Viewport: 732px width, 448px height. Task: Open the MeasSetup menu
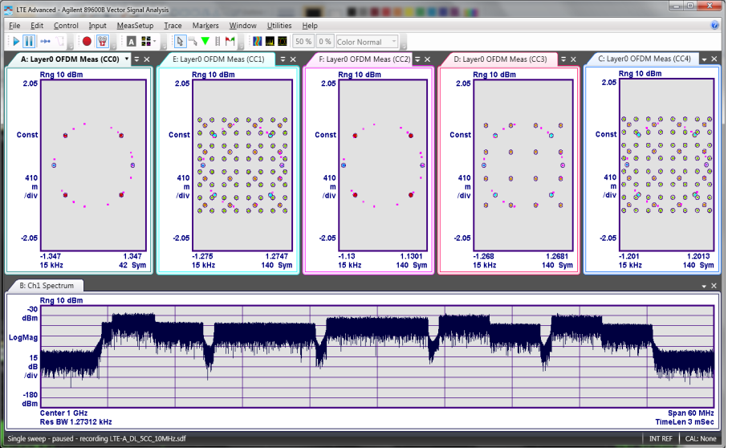coord(135,26)
